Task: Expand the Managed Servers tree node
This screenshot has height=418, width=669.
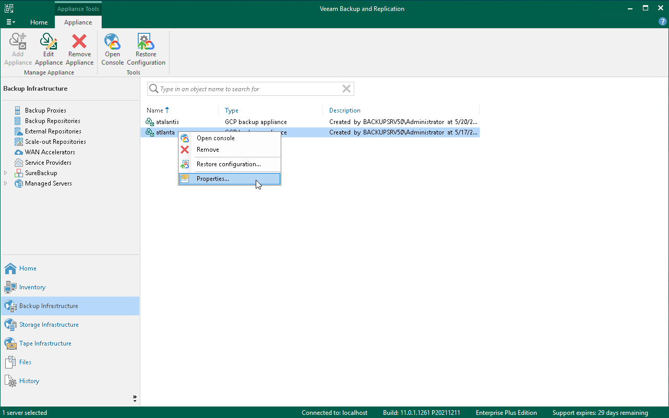Action: pos(6,183)
